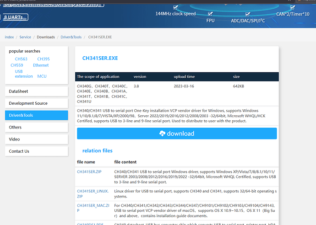Click upload time 2023-03-16
This screenshot has width=316, height=225.
click(184, 86)
